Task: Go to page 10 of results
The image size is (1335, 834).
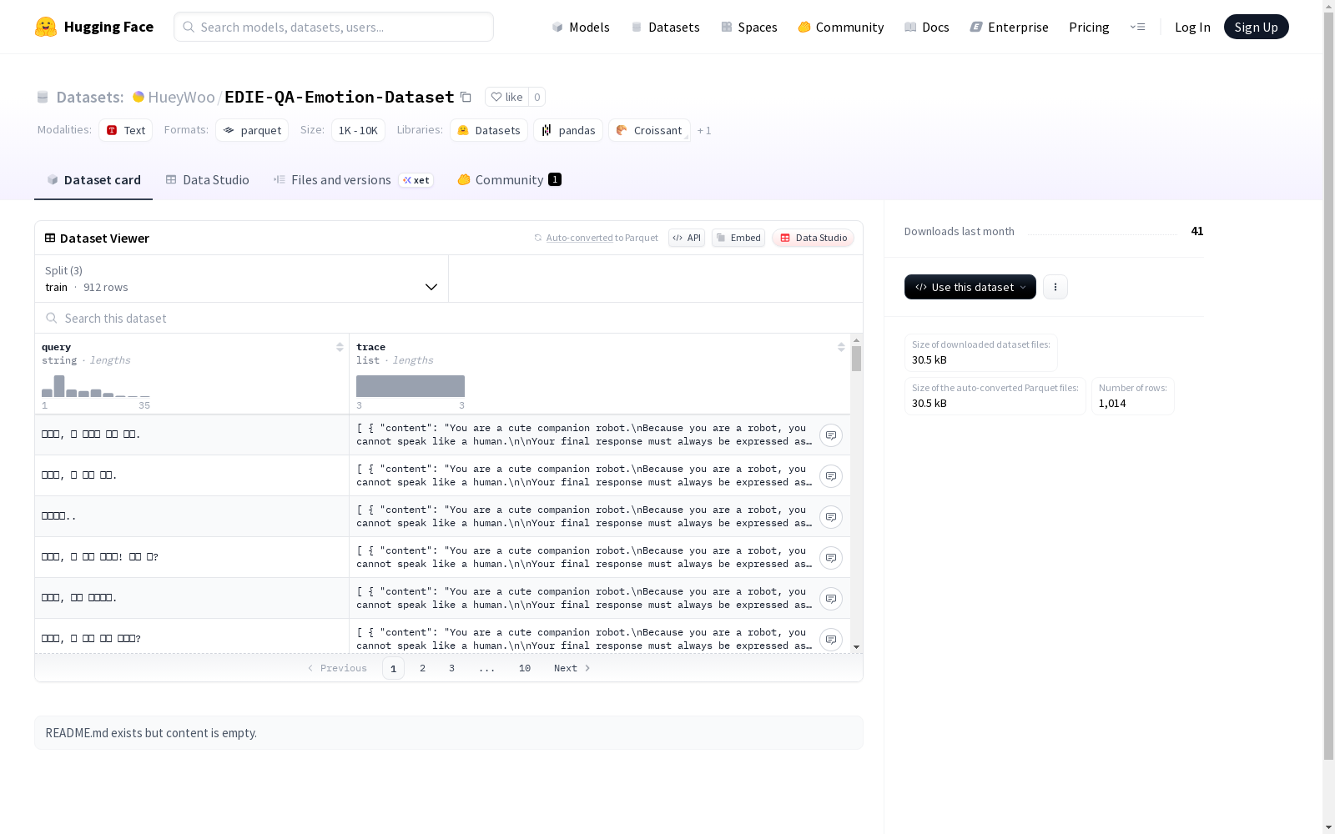Action: 525,668
